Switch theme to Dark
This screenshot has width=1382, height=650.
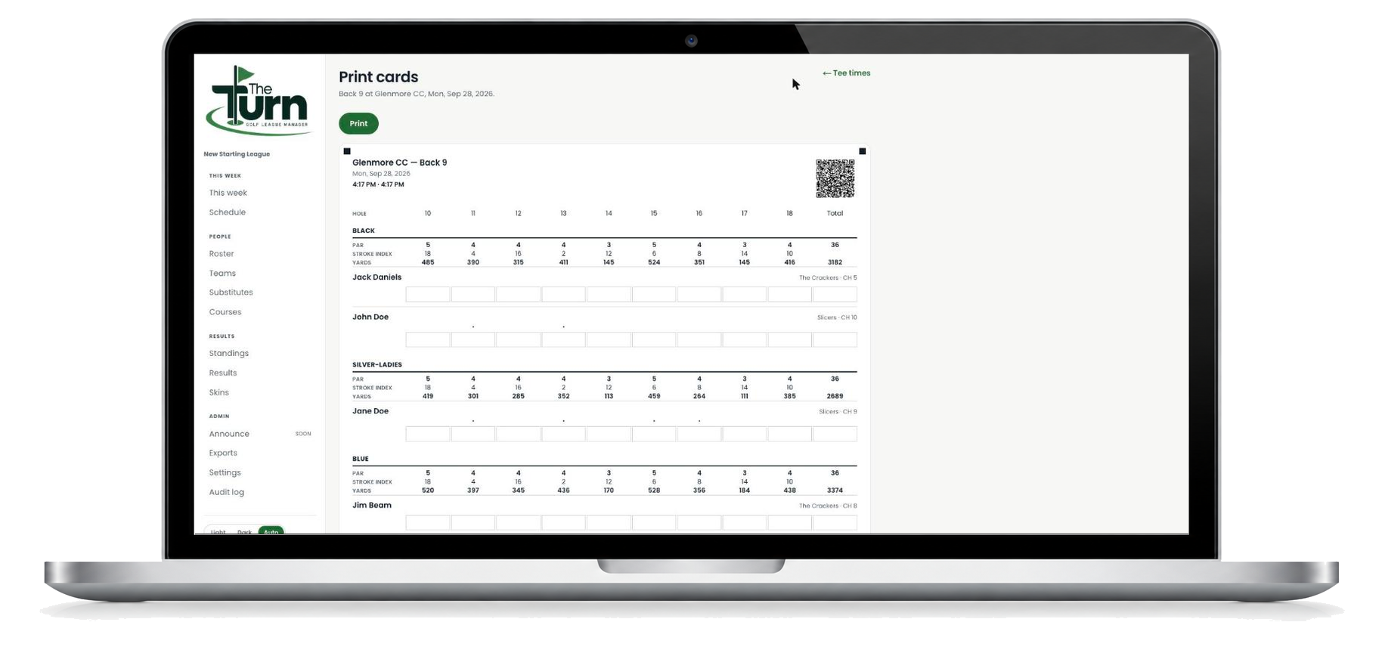click(x=244, y=531)
